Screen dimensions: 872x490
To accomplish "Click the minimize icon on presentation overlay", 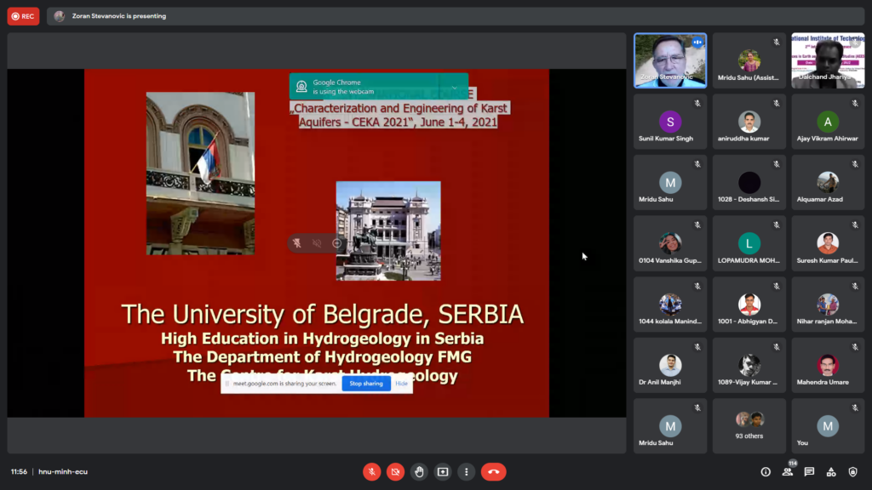I will tap(336, 243).
